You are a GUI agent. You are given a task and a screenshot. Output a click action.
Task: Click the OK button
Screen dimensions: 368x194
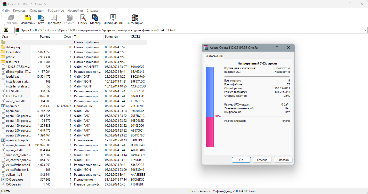[241, 160]
